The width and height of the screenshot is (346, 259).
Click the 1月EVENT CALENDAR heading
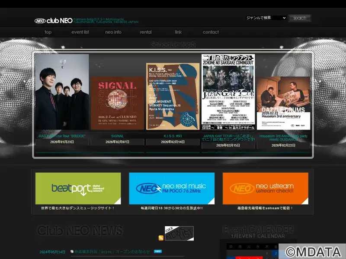(x=258, y=236)
